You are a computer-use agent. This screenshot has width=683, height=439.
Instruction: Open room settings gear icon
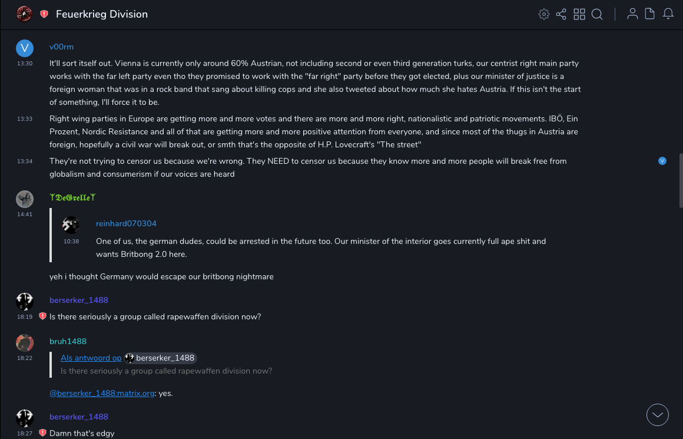[x=543, y=14]
